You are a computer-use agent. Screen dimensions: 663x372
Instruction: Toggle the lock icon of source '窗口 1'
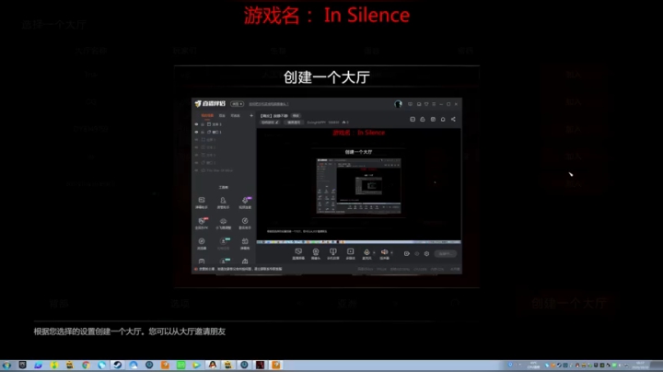(x=203, y=133)
